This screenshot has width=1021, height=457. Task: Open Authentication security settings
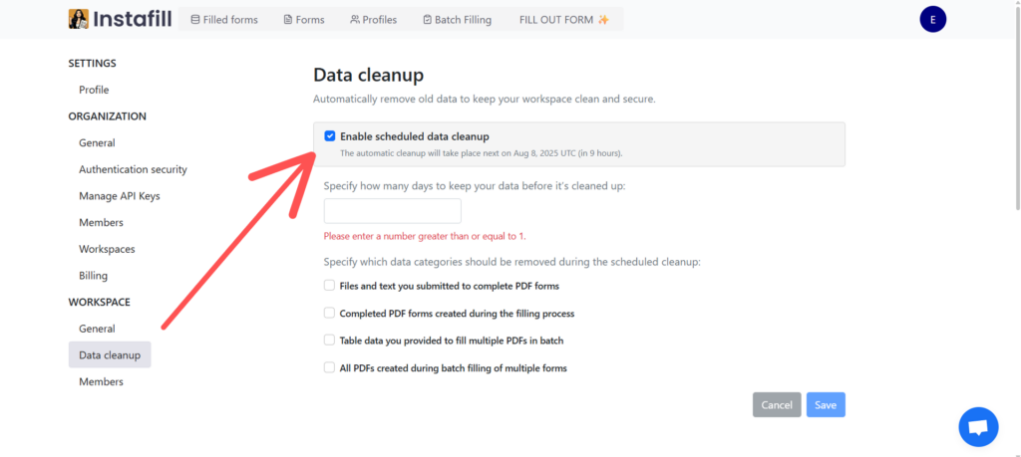tap(133, 169)
